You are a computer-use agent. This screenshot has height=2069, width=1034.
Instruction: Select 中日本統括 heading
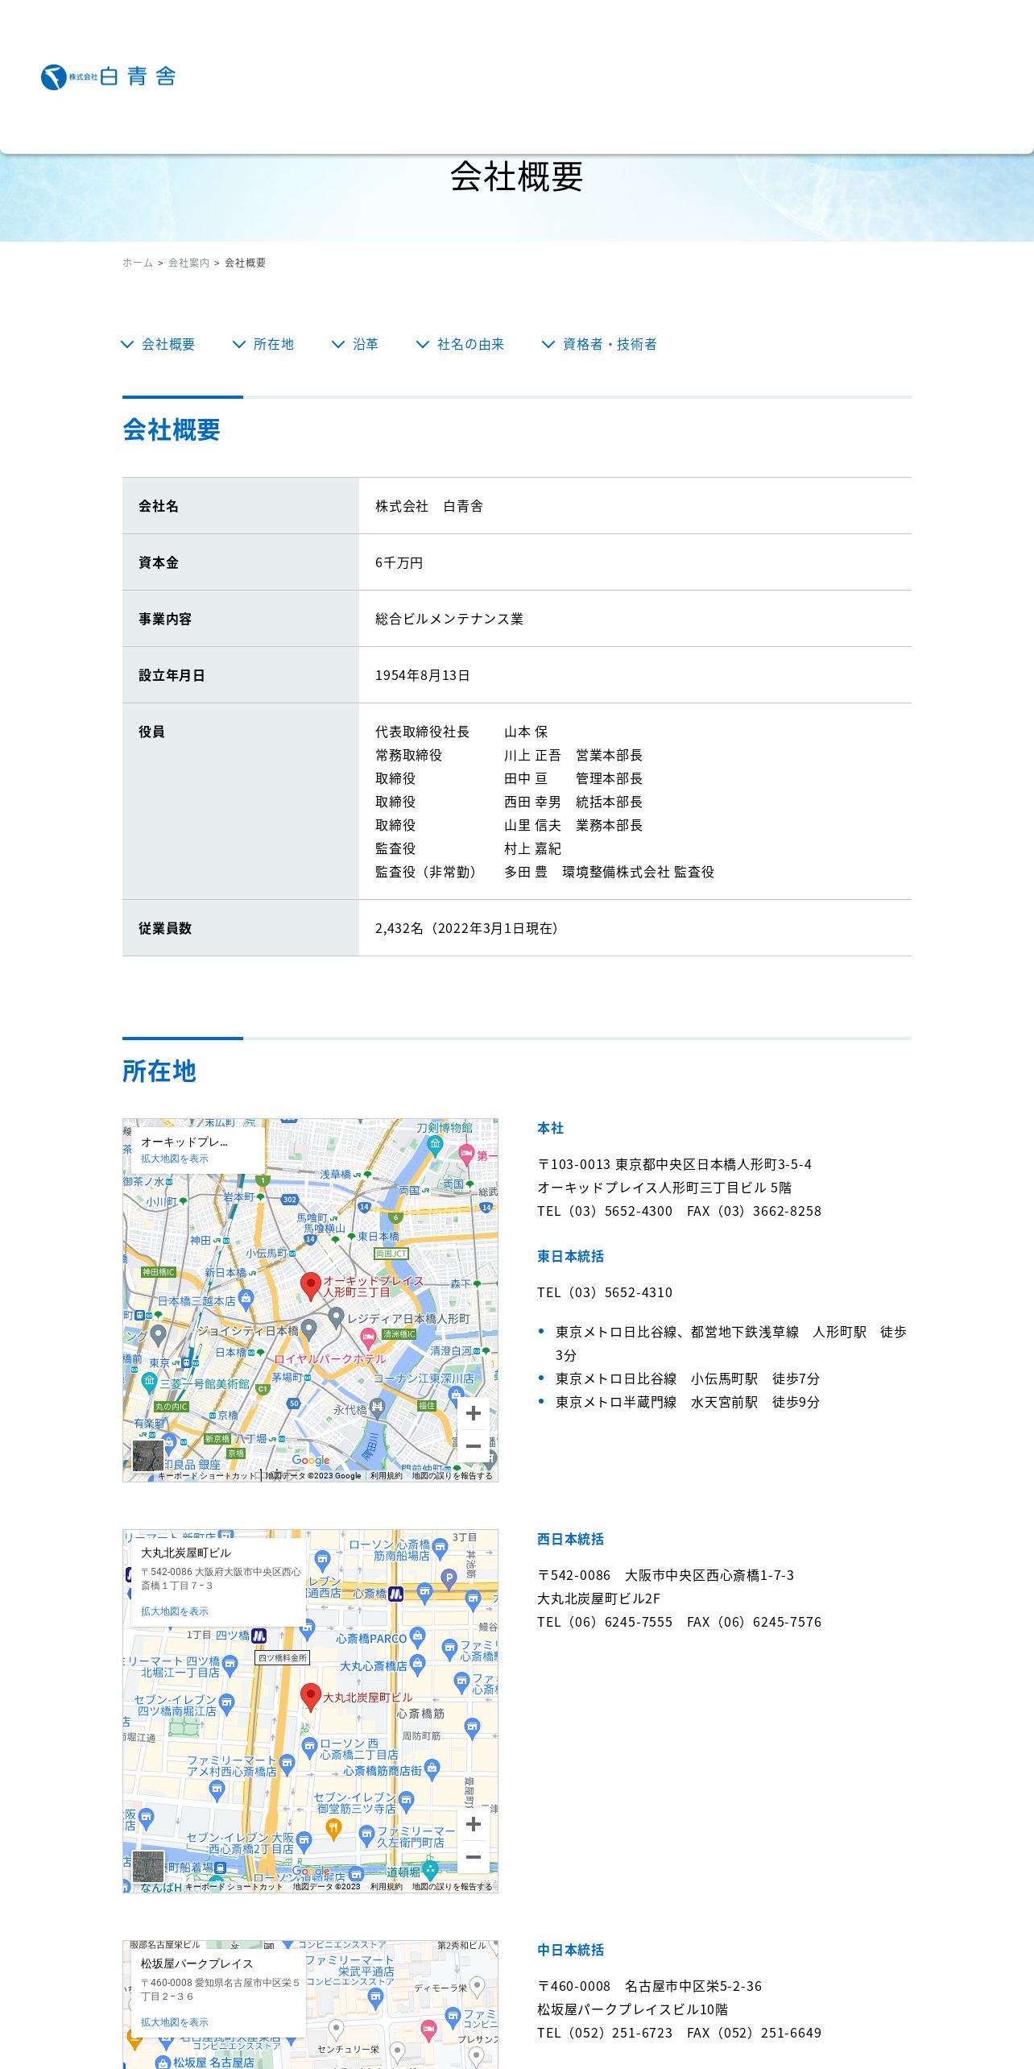571,1950
